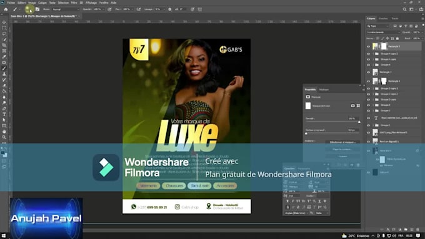Hide the Rectangle 4 layer

tap(368, 81)
